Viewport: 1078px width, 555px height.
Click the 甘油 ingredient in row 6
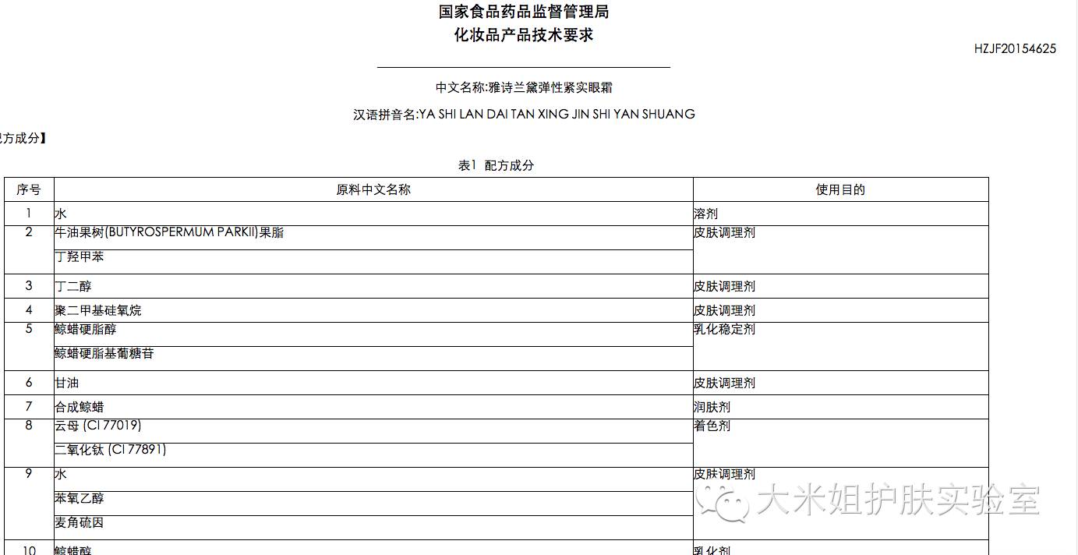68,382
